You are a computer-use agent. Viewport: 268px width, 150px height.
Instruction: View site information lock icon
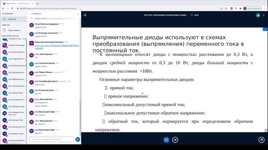[x=18, y=8]
